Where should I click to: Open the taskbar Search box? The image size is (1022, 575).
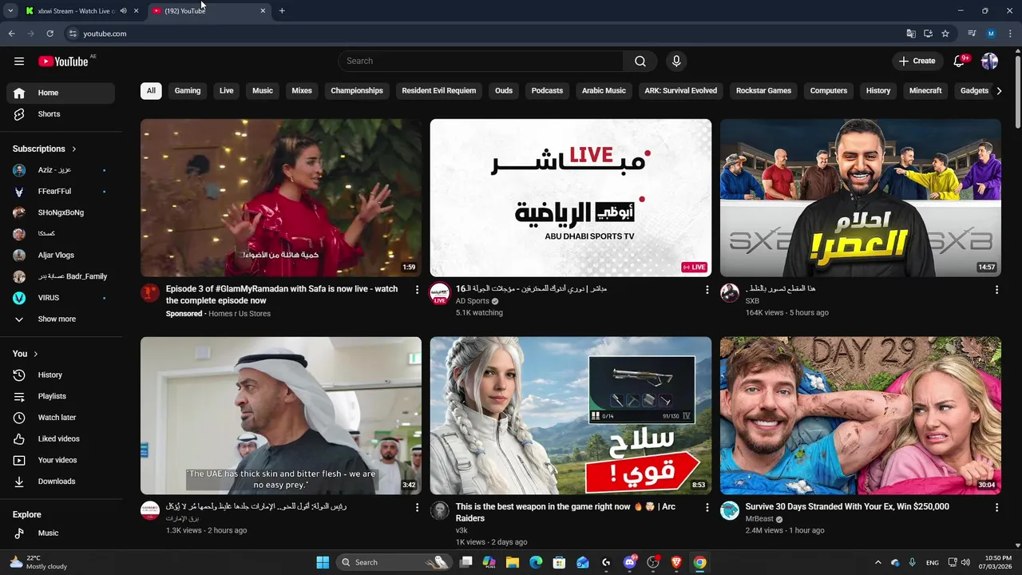(x=393, y=562)
